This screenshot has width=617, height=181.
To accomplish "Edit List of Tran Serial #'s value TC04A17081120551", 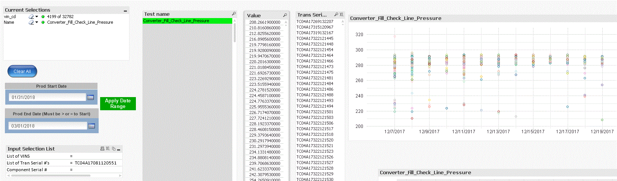I will (96, 163).
